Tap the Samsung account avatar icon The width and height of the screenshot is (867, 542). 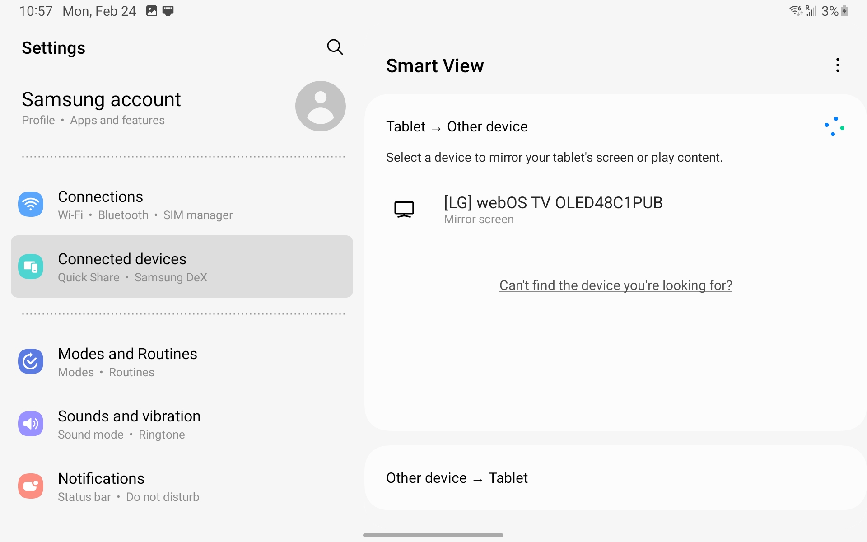[x=320, y=106]
